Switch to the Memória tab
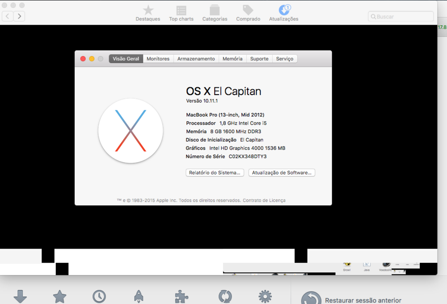 click(232, 59)
